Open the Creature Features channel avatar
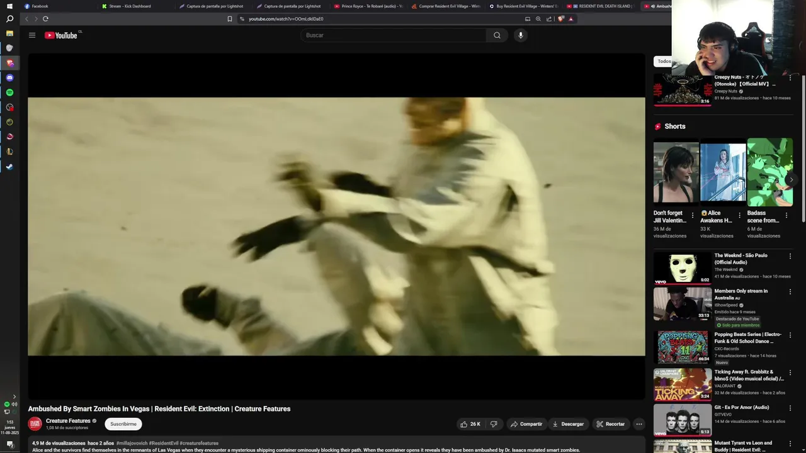 pos(35,424)
